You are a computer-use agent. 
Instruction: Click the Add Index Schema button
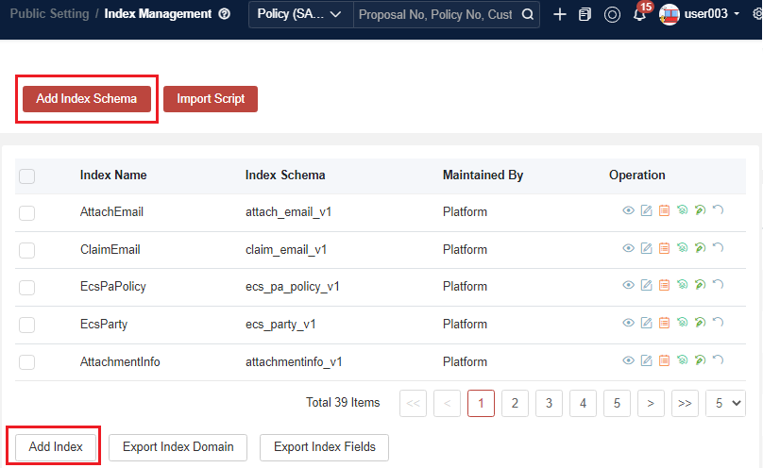[87, 99]
